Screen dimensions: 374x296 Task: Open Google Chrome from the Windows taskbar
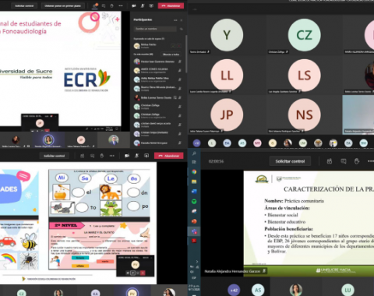[194, 172]
